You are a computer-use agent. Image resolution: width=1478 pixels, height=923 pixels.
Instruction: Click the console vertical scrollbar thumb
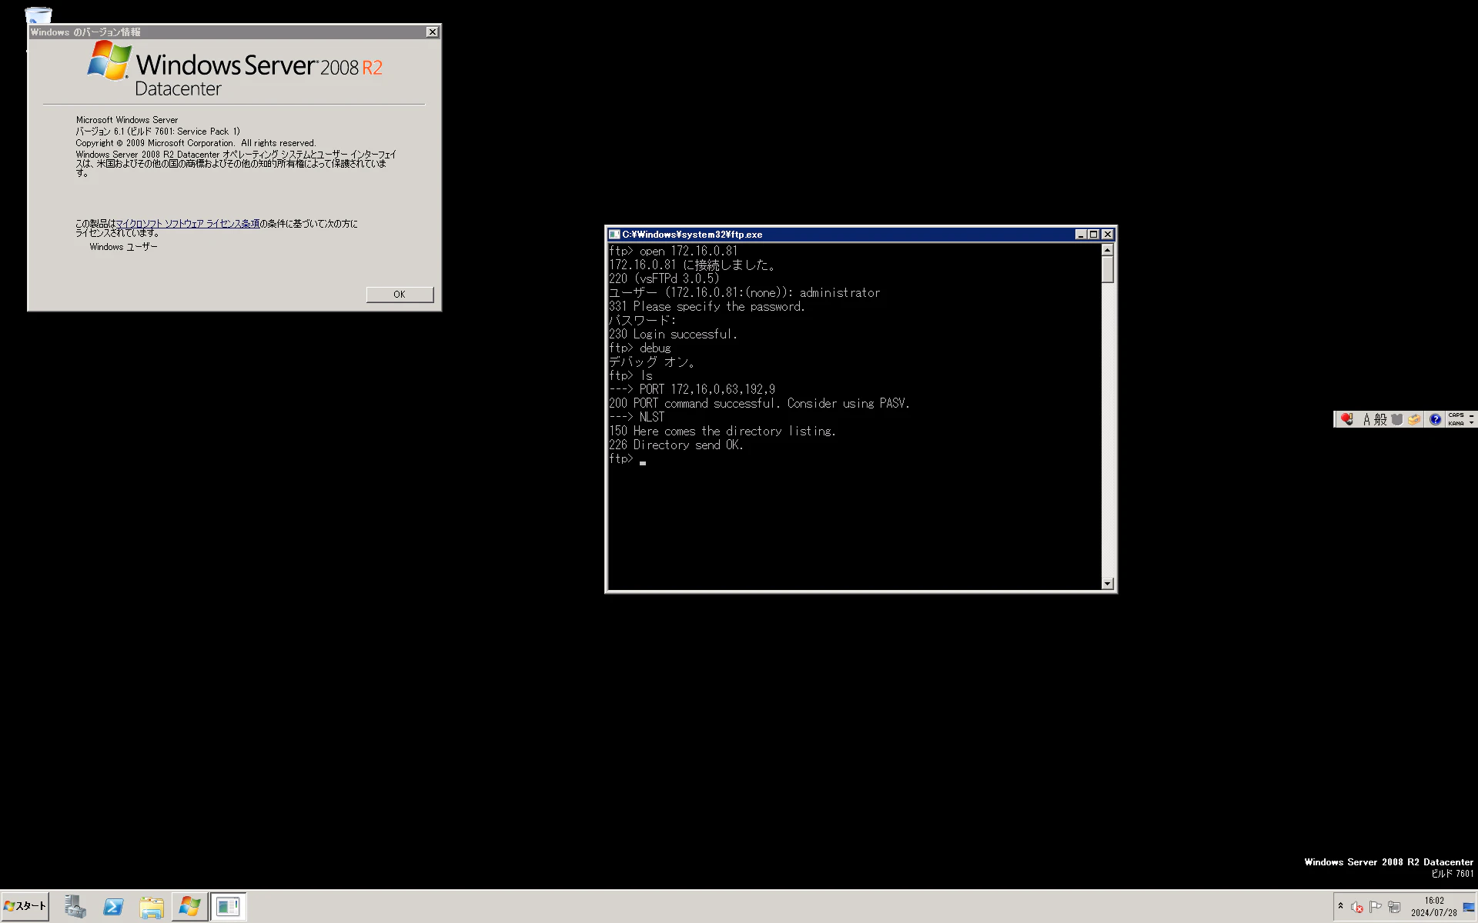(x=1107, y=269)
